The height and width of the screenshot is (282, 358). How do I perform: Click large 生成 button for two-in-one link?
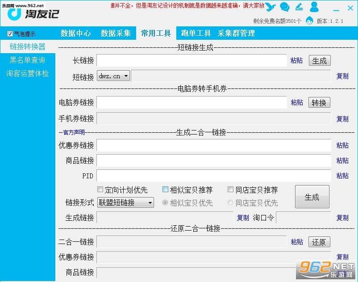coord(312,197)
